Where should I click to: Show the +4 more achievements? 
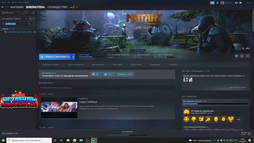pos(238,120)
